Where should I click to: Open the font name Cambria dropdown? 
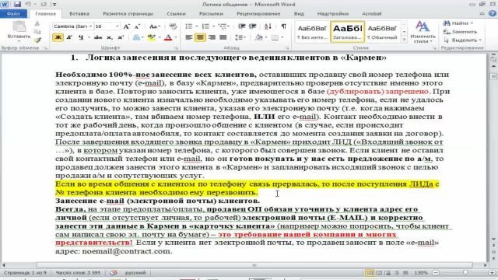90,26
